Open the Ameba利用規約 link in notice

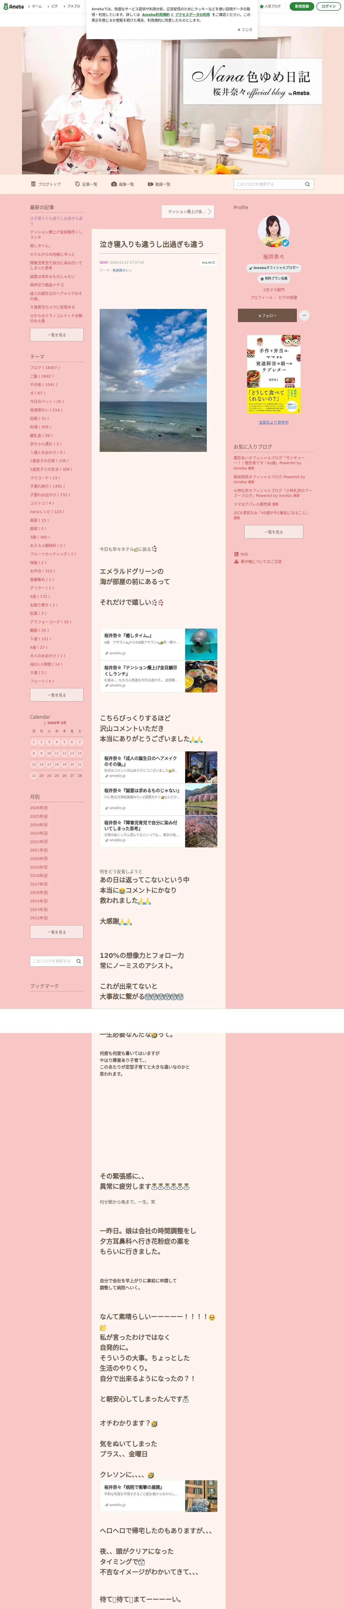pyautogui.click(x=155, y=14)
